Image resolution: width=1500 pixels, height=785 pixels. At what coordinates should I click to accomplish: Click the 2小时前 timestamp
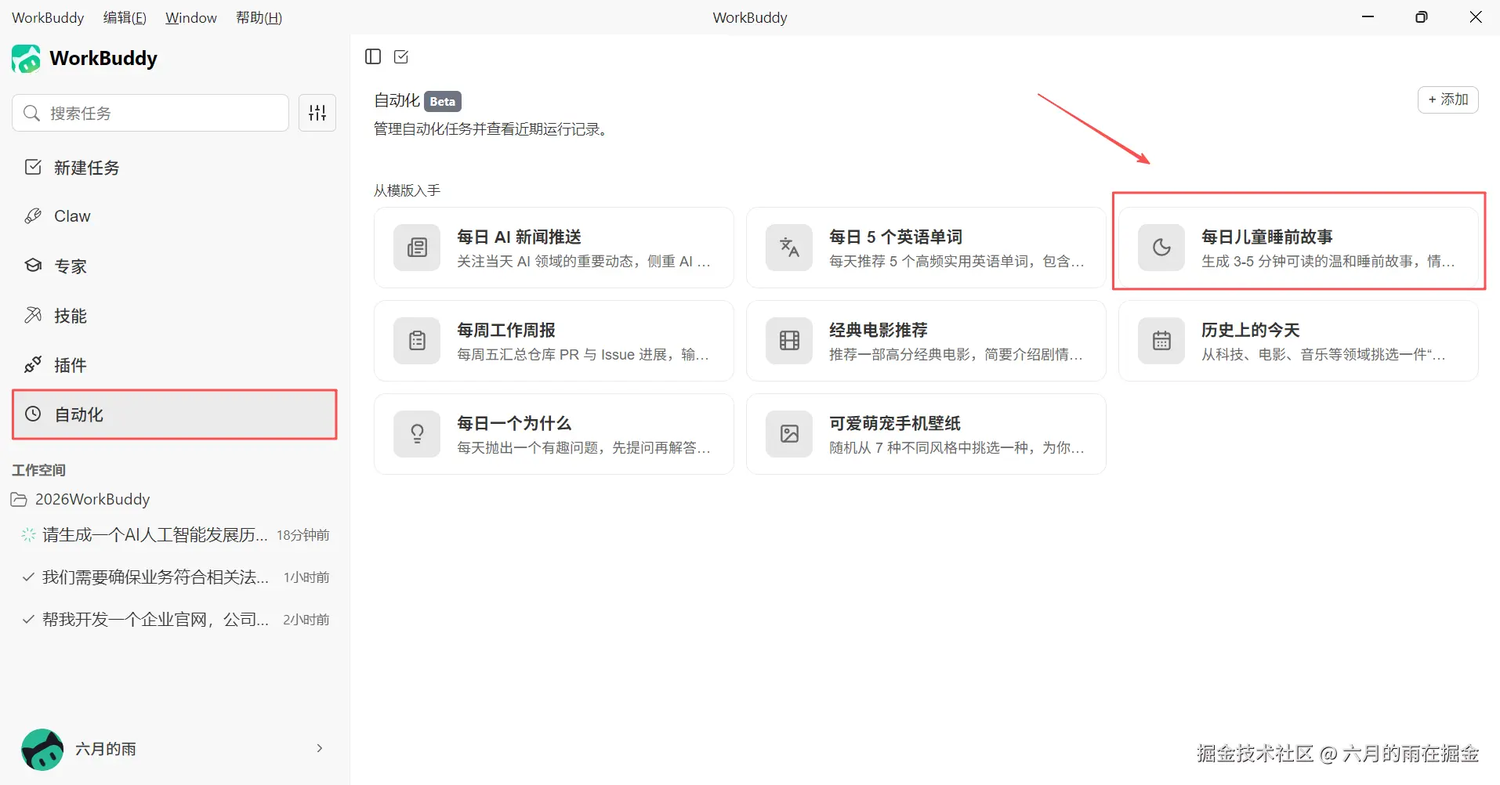(x=306, y=620)
